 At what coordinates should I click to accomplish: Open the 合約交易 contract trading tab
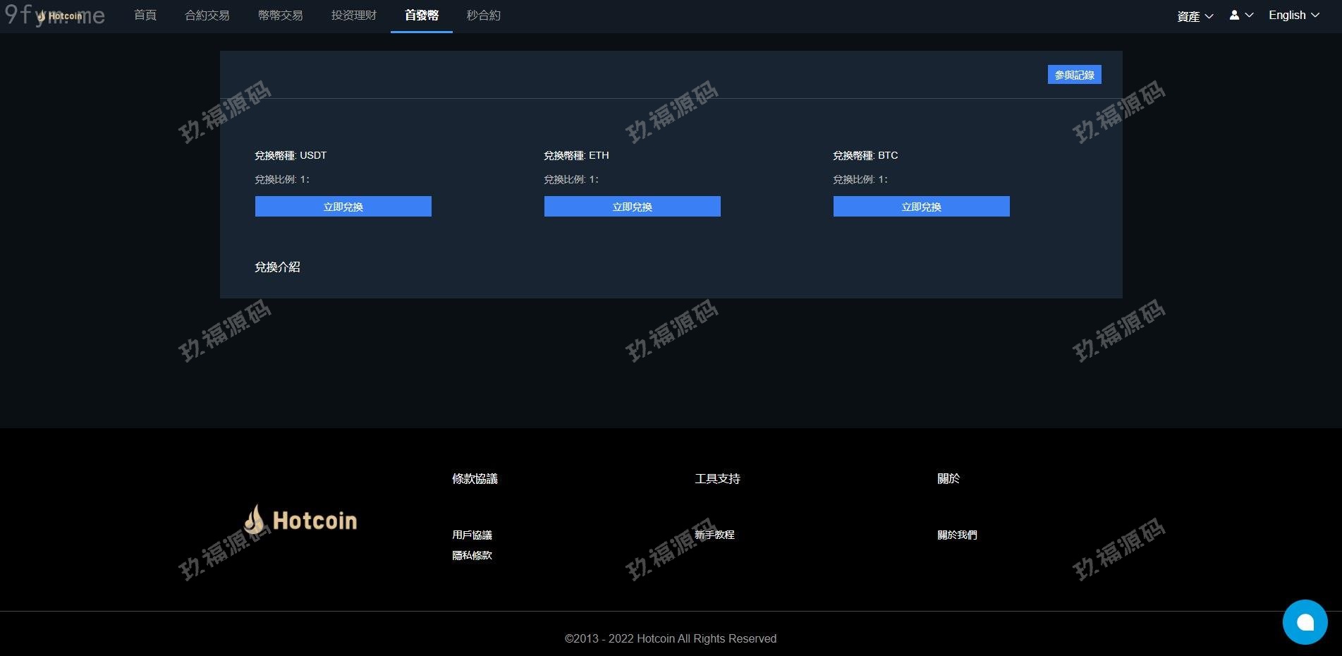[x=207, y=16]
